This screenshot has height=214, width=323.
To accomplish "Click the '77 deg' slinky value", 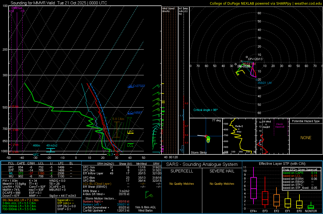I will click(x=216, y=120).
